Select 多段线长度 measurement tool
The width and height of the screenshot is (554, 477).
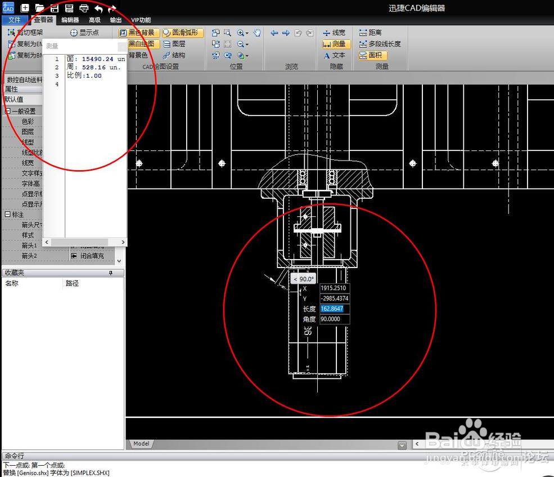tap(380, 44)
